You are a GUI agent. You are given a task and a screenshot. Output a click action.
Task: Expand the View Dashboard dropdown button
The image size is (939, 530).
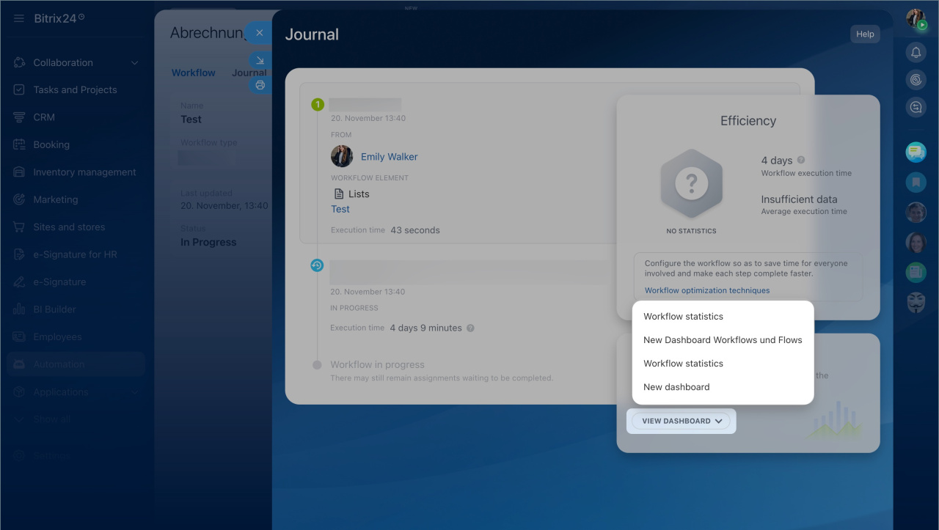682,421
